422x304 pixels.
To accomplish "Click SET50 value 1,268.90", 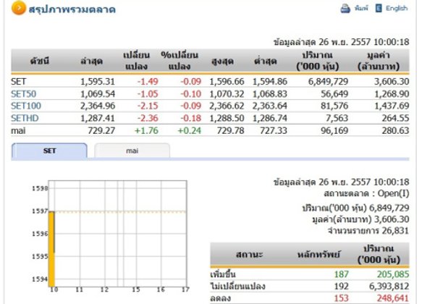I will pos(392,94).
